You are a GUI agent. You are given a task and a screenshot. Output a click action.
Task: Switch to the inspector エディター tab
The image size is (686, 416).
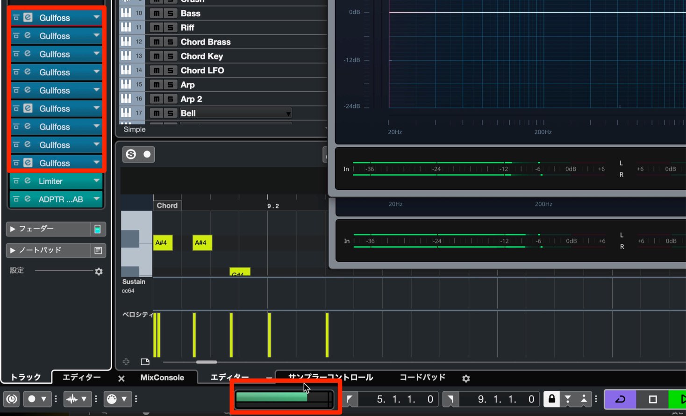point(81,377)
